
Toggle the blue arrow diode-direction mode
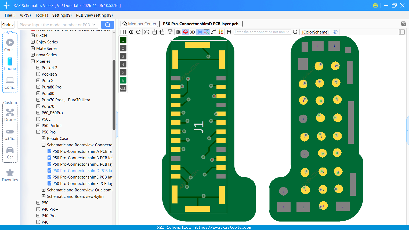coord(199,32)
